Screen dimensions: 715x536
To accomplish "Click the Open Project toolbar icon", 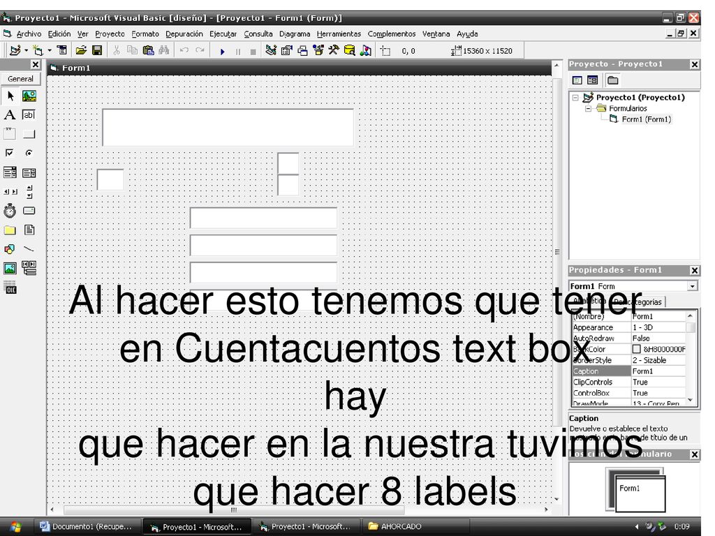I will tap(81, 50).
